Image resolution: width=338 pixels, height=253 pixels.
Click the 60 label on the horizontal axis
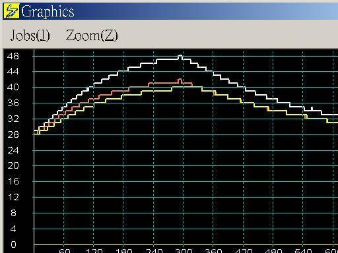(65, 250)
